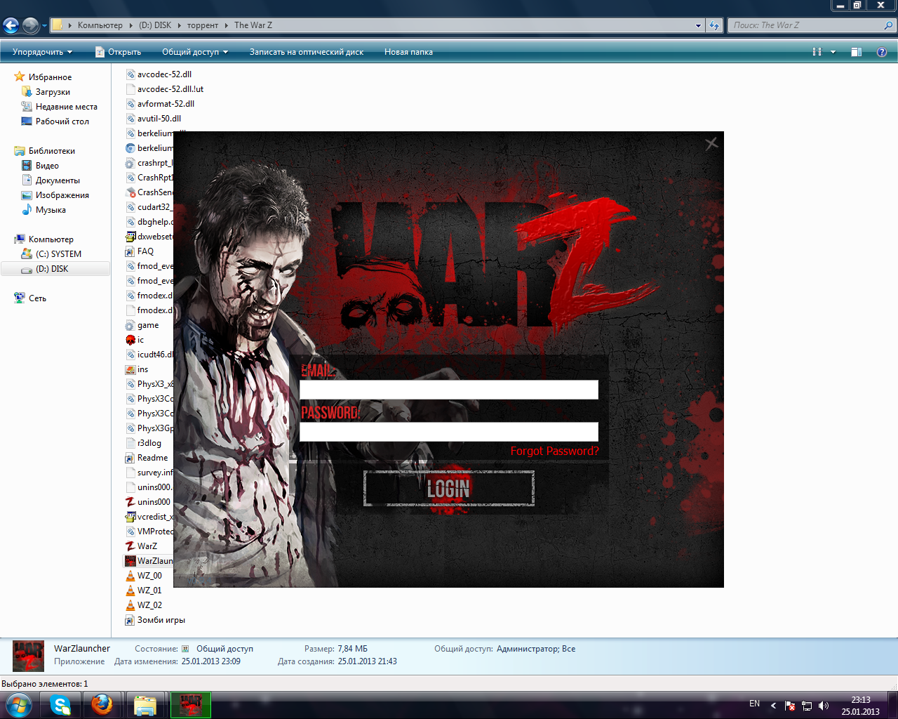
Task: Click the Explorer Forward arrow button
Action: coord(30,26)
